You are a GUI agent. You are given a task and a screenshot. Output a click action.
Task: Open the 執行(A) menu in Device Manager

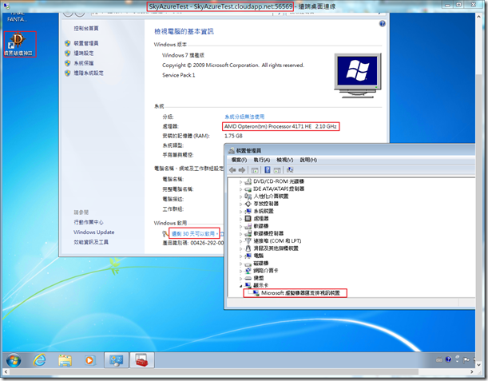(x=262, y=160)
